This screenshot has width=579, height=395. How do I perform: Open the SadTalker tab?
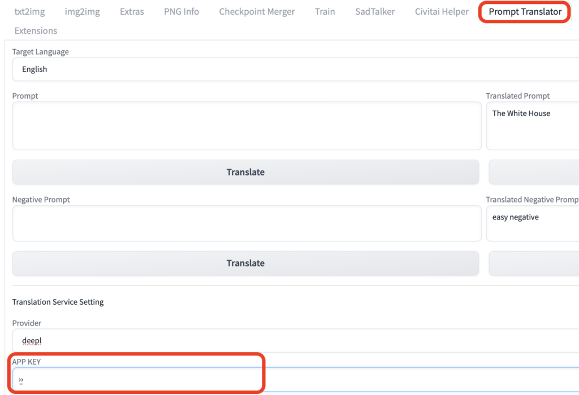(x=375, y=11)
